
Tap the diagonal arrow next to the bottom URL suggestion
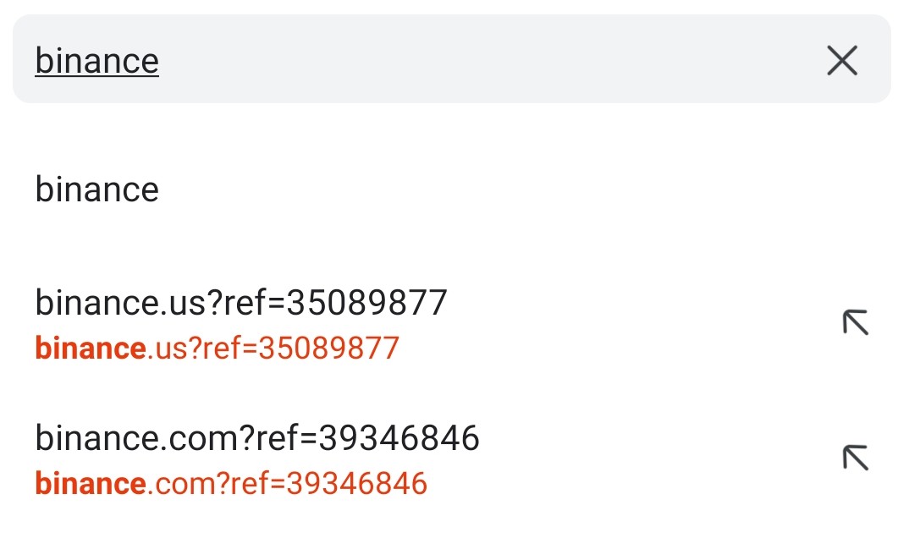855,458
